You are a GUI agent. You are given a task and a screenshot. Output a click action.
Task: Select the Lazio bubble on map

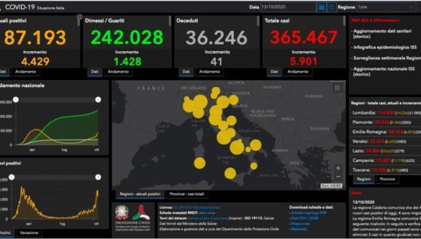(x=223, y=137)
